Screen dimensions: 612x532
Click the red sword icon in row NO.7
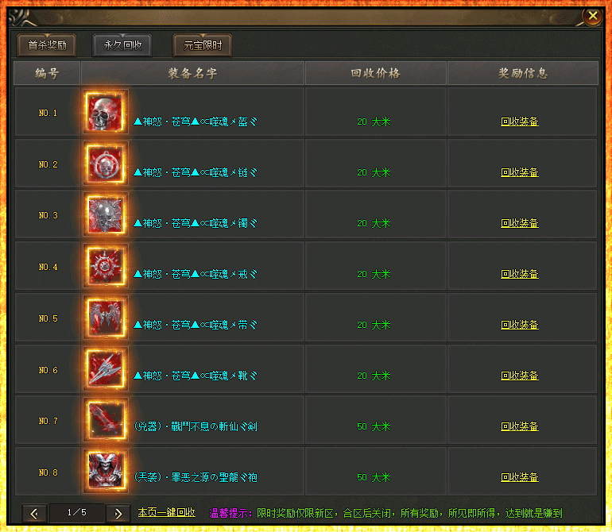pos(106,421)
